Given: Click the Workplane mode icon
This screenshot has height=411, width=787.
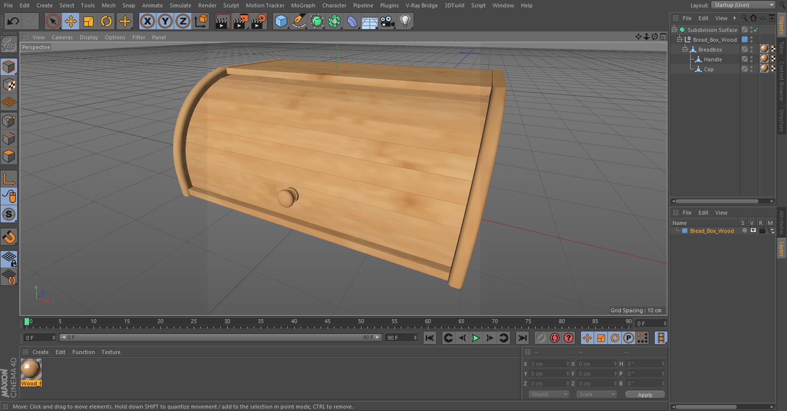Looking at the screenshot, I should click(9, 102).
